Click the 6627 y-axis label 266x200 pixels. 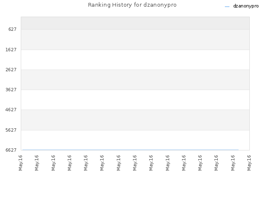pos(11,150)
